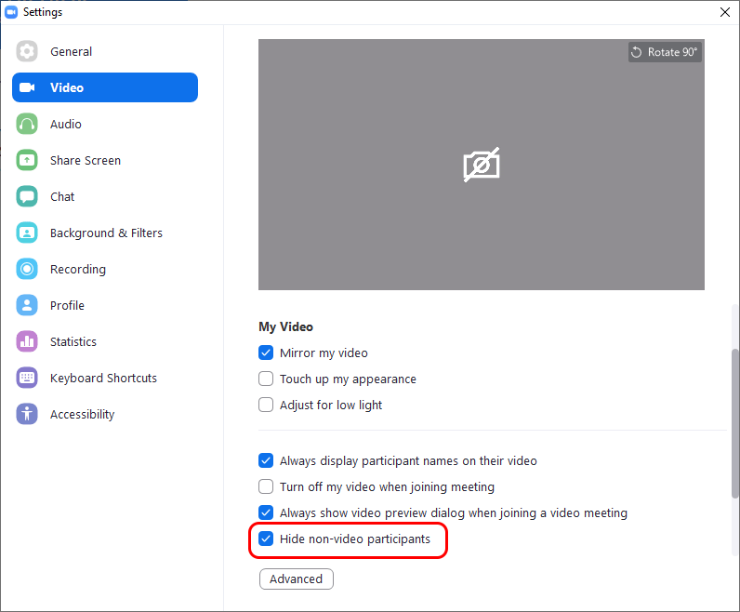Click the Profile person icon

click(x=27, y=305)
